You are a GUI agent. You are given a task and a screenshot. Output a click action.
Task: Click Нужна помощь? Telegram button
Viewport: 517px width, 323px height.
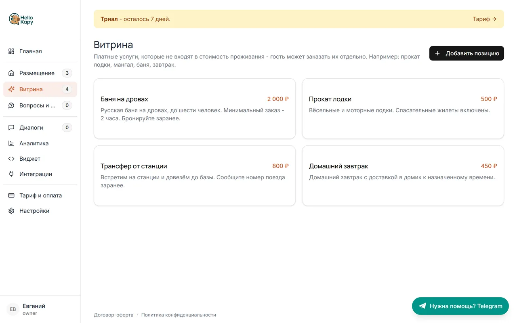[x=460, y=306]
